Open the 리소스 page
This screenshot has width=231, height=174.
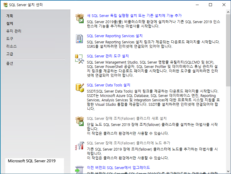11,46
